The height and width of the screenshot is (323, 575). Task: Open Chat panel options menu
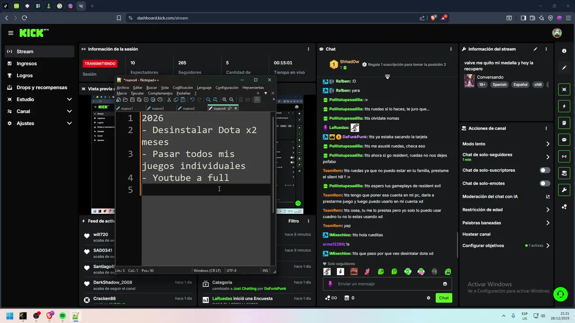click(451, 49)
